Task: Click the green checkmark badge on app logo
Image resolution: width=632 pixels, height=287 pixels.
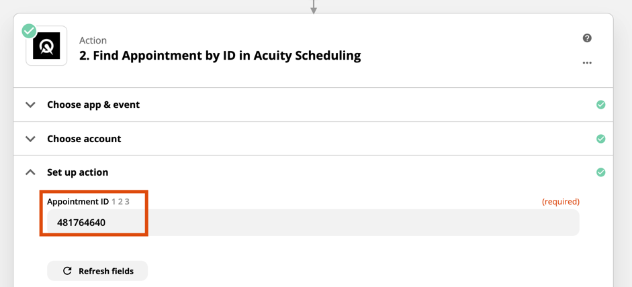Action: [x=29, y=31]
